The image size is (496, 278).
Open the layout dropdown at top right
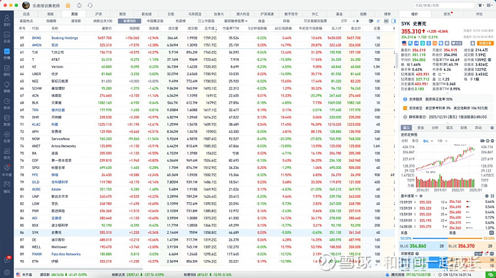coord(490,6)
